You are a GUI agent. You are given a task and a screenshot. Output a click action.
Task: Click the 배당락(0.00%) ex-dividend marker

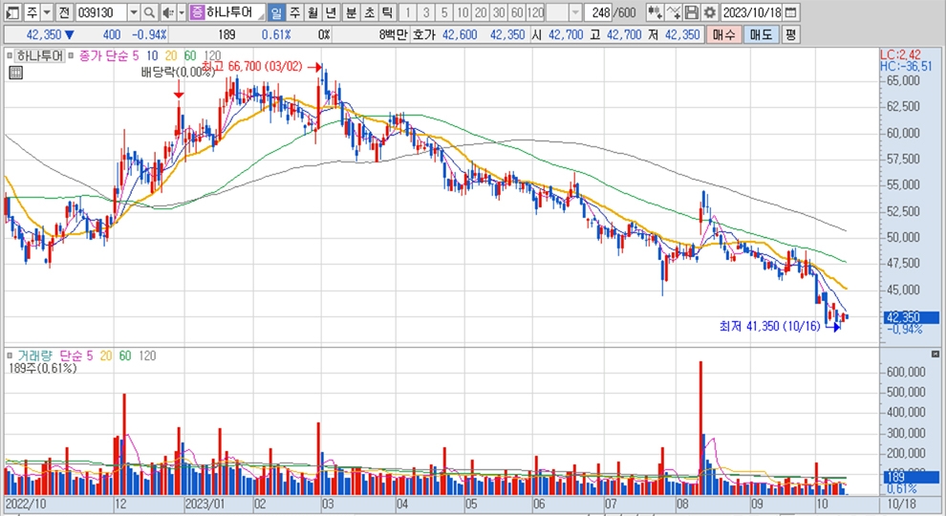(x=178, y=73)
